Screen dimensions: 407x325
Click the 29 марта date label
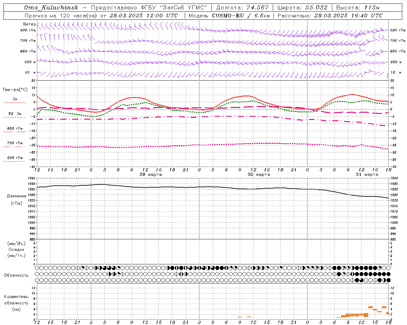(151, 175)
